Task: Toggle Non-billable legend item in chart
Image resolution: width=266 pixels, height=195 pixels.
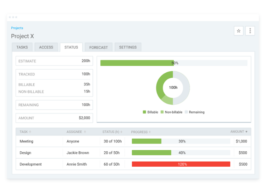Action: pos(171,112)
